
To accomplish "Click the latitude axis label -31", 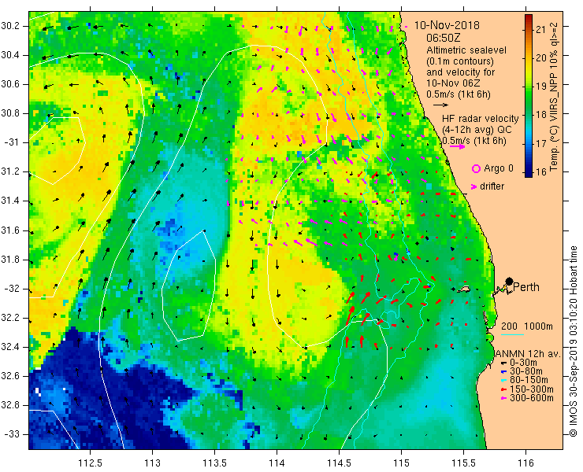I will coord(12,142).
